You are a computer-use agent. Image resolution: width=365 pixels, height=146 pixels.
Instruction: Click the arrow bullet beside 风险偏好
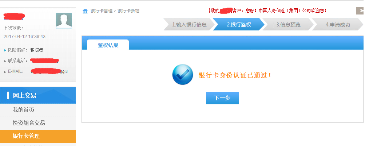[5, 50]
